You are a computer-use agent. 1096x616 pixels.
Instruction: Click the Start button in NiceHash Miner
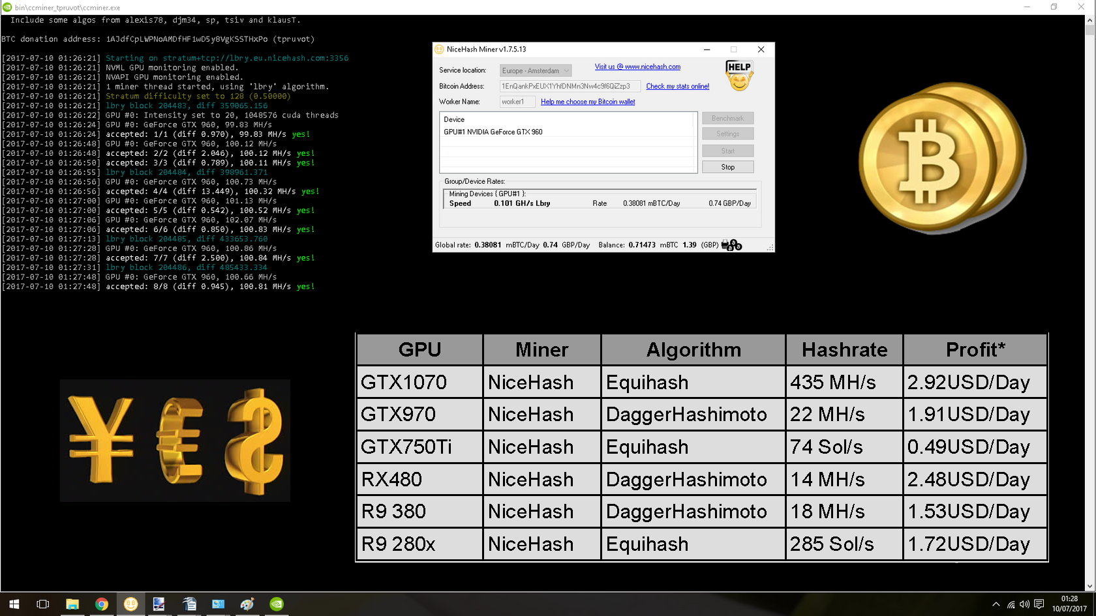[728, 151]
